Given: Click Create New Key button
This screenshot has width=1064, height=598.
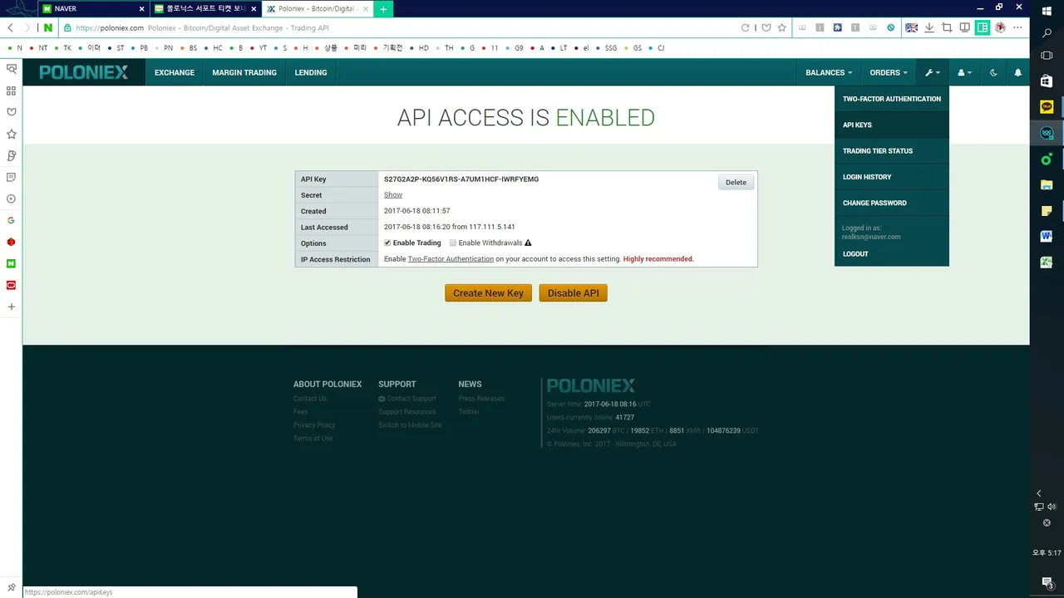Looking at the screenshot, I should click(488, 293).
